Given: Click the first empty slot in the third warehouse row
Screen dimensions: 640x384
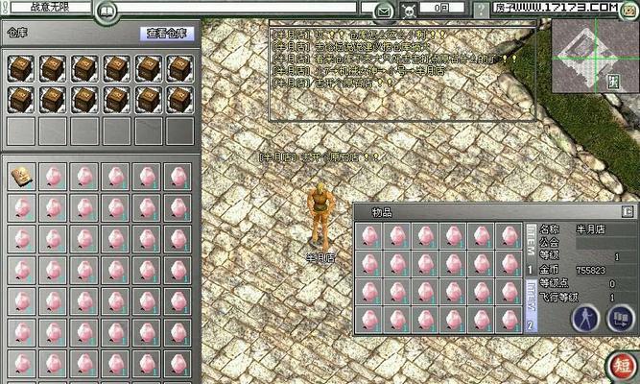Looking at the screenshot, I should (x=21, y=131).
